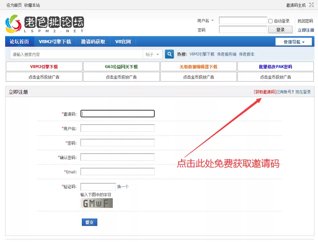Click the 登录 login button
The width and height of the screenshot is (318, 242).
(x=280, y=29)
